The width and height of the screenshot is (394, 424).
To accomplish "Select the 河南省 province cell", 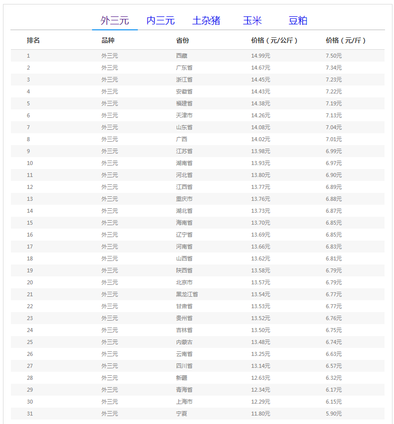I will [x=184, y=247].
